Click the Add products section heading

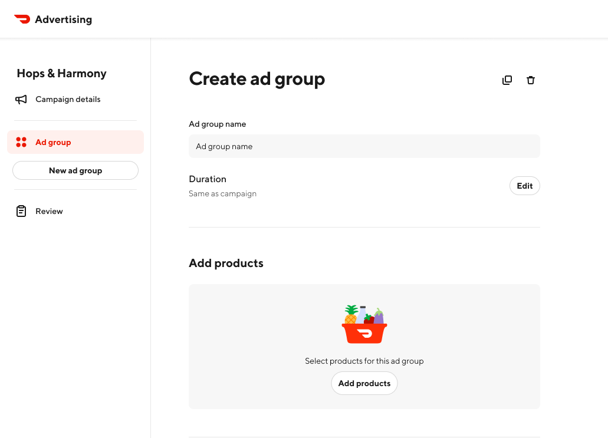[226, 263]
